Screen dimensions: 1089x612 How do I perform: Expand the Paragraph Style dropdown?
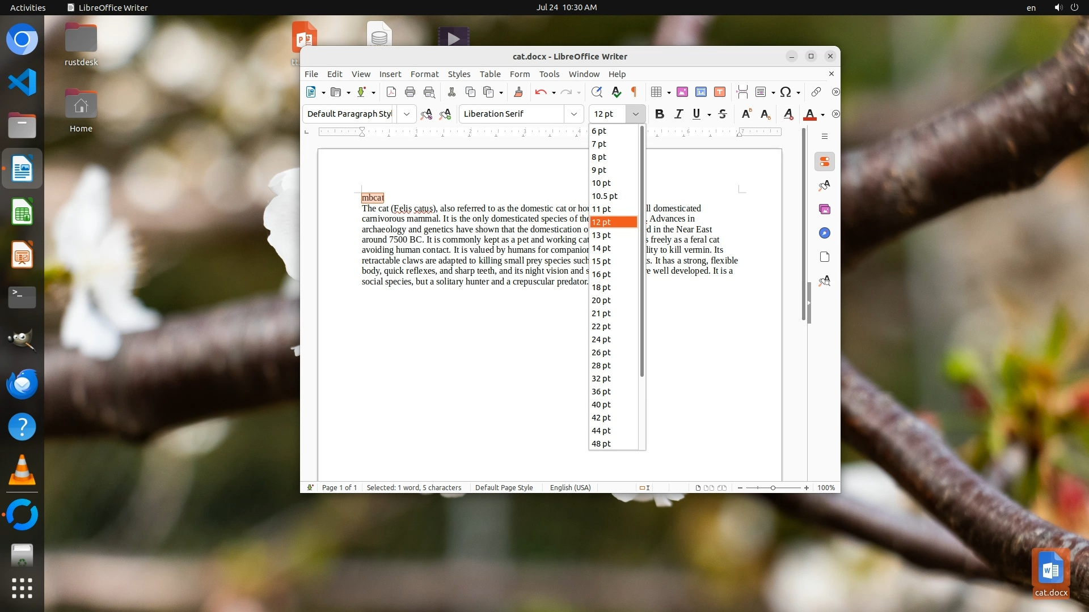(406, 114)
